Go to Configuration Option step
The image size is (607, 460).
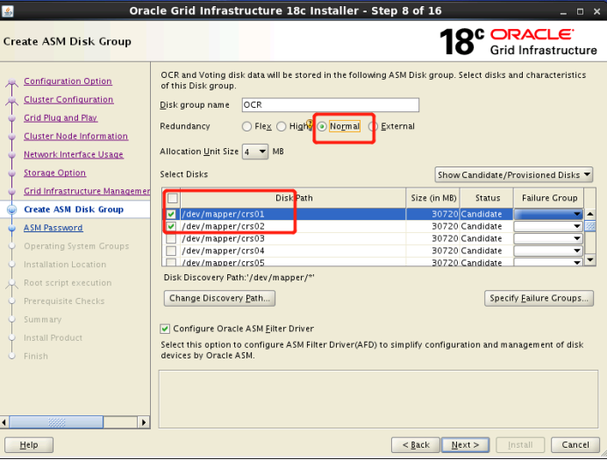pyautogui.click(x=68, y=81)
